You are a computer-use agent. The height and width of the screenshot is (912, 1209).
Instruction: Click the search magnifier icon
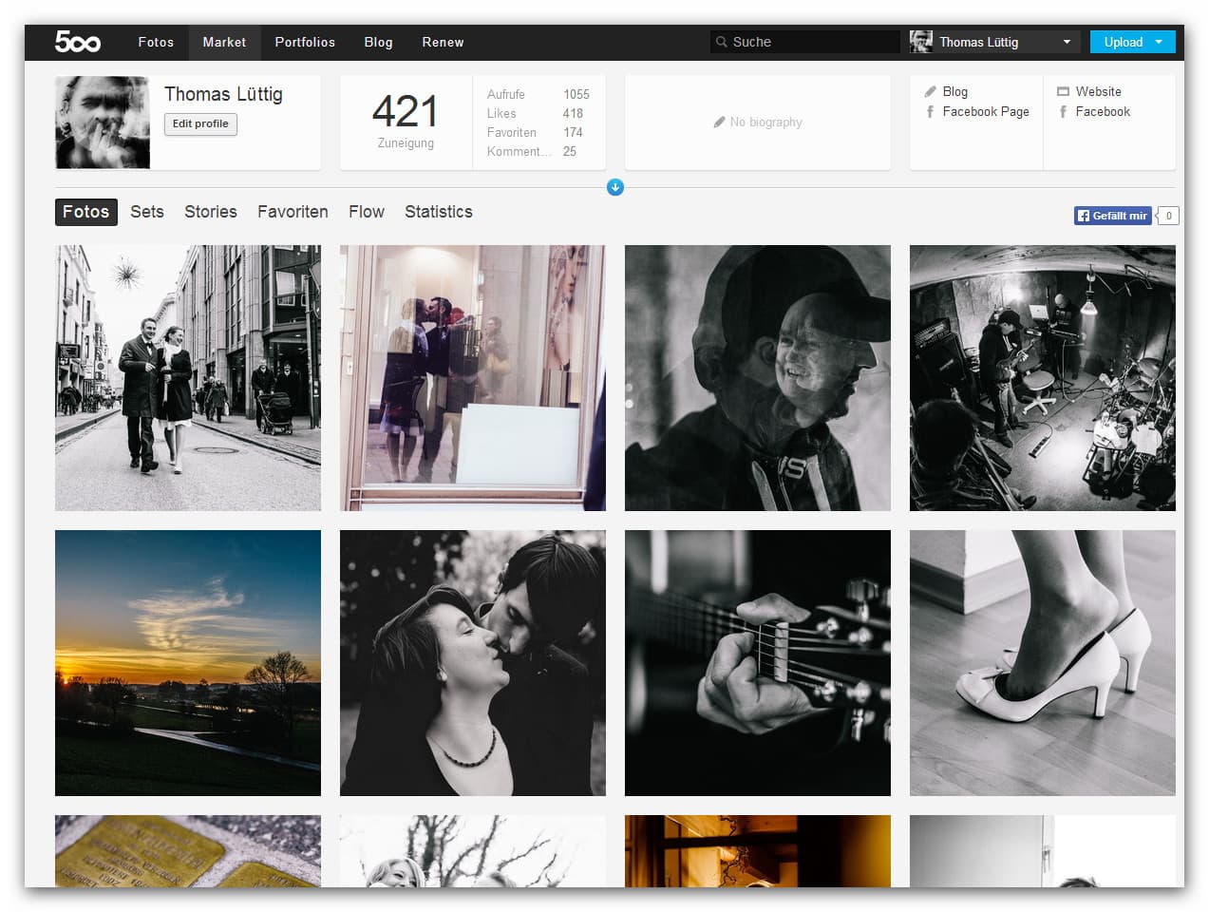722,42
